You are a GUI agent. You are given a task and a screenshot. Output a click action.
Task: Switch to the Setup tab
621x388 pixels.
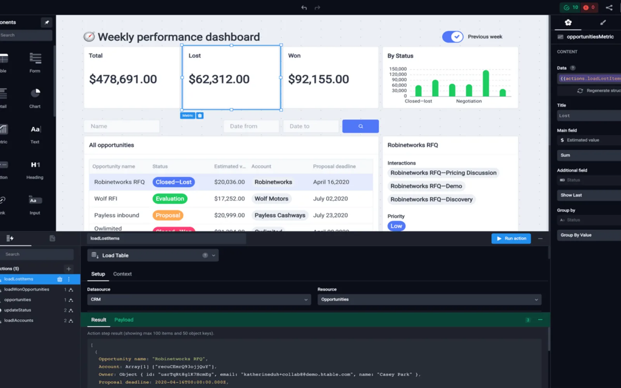click(98, 274)
